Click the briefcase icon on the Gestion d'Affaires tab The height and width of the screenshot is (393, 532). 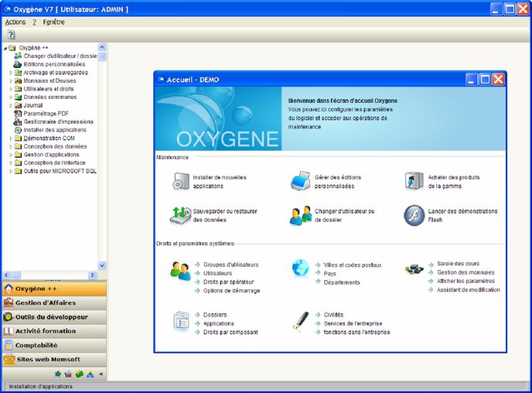tap(9, 302)
